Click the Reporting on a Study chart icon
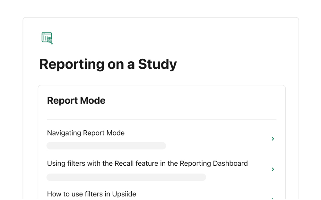This screenshot has height=200, width=321. 47,38
